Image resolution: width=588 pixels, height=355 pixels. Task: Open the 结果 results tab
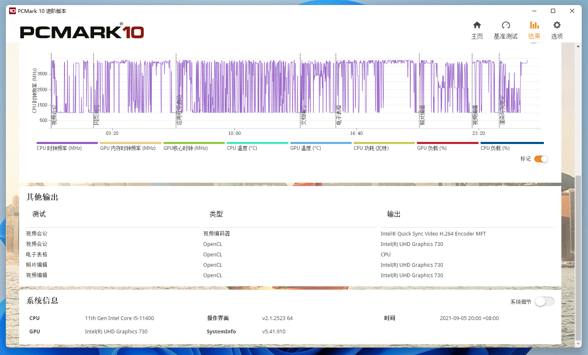point(534,30)
